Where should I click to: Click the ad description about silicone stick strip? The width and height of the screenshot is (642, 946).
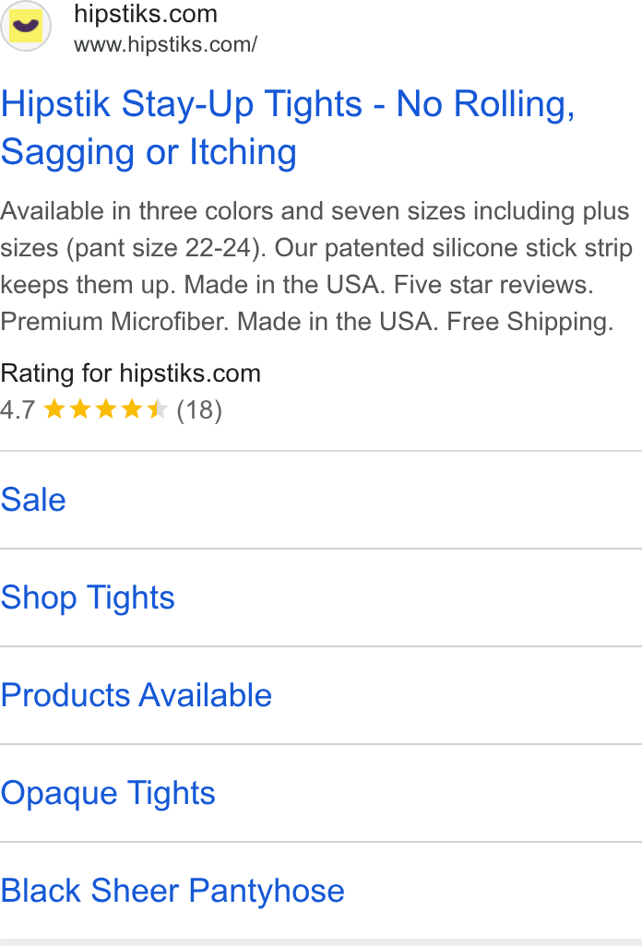(316, 266)
